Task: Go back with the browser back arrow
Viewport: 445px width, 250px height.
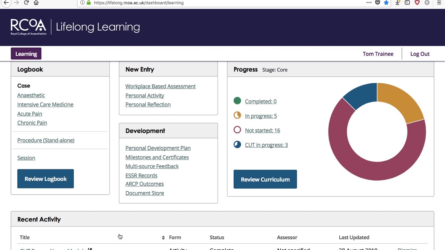Action: click(x=6, y=2)
